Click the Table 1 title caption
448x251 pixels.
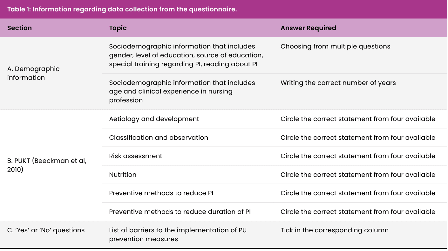pyautogui.click(x=122, y=9)
